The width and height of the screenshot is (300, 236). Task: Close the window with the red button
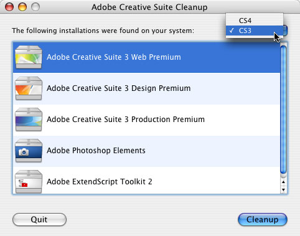[x=9, y=7]
